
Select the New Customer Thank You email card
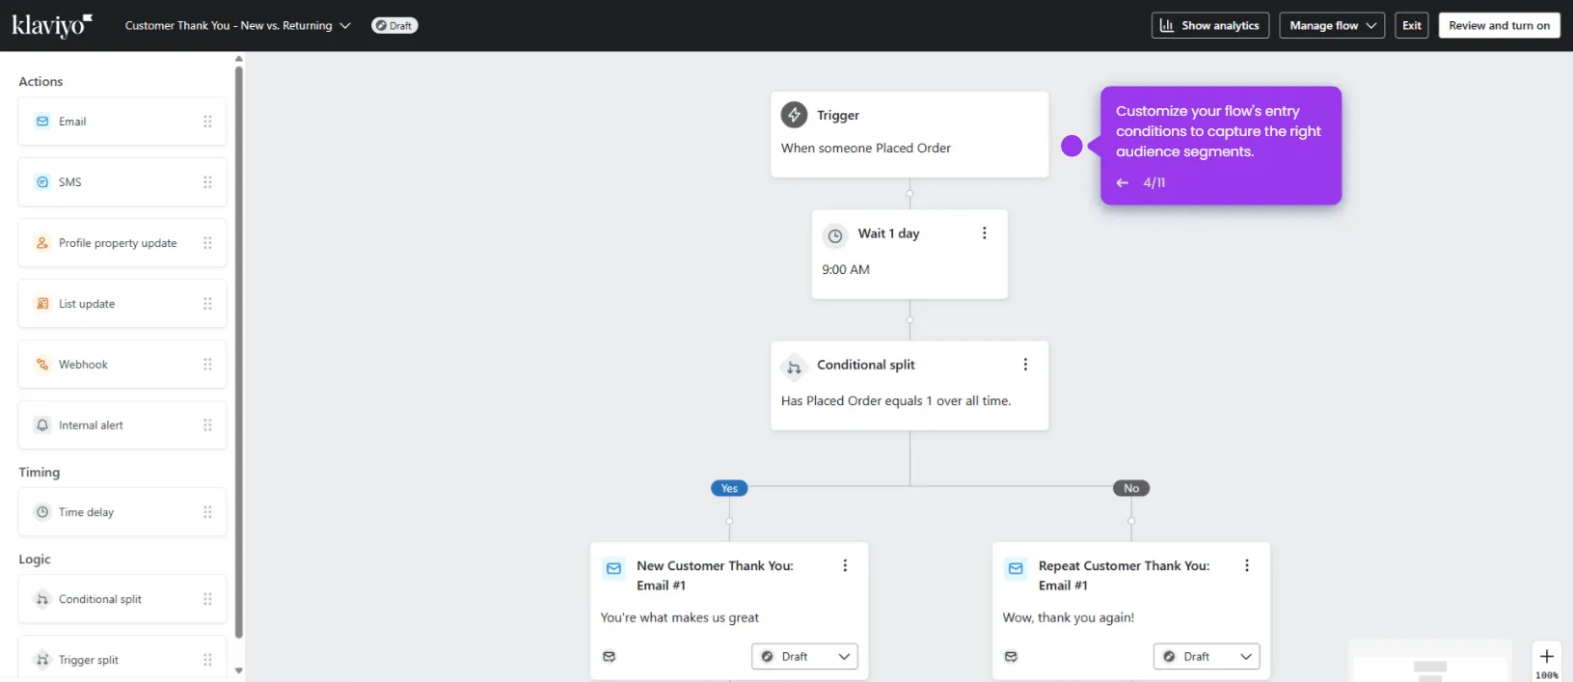tap(729, 612)
